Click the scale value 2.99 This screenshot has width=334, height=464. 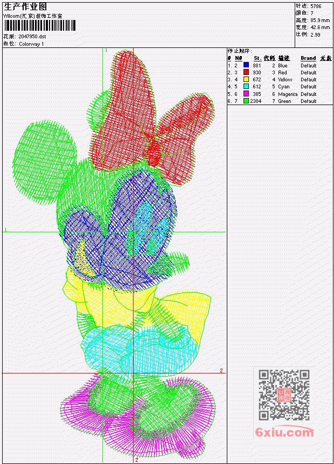click(x=315, y=34)
